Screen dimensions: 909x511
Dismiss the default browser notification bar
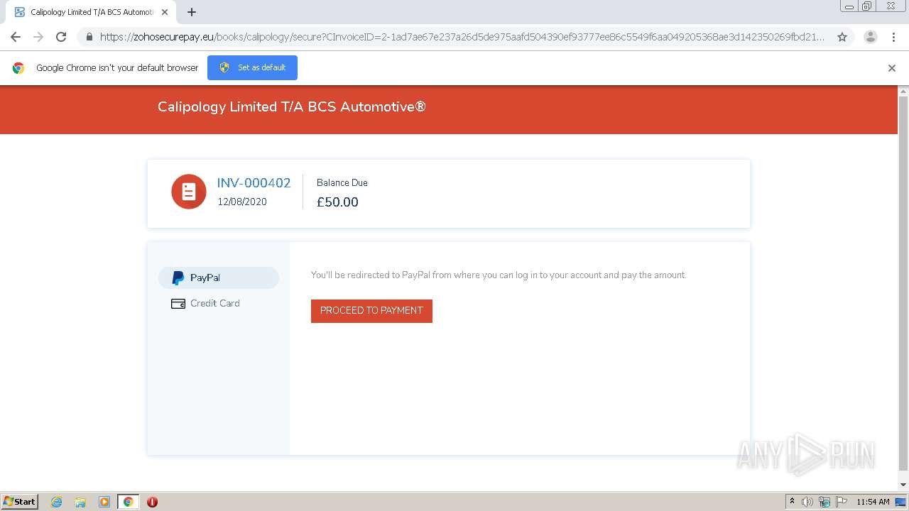point(892,68)
